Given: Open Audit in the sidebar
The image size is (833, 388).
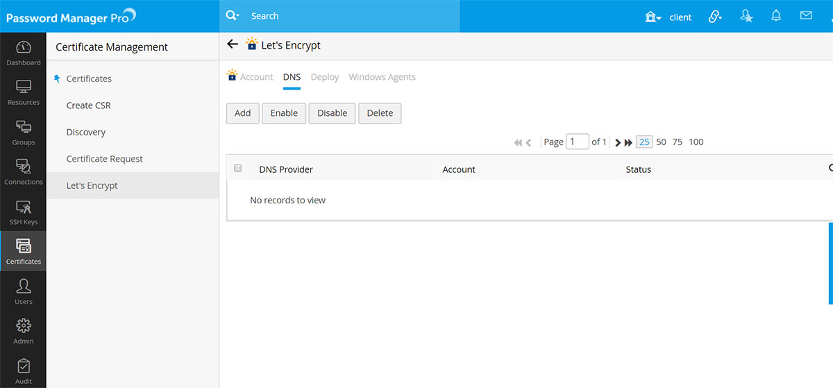Looking at the screenshot, I should (23, 371).
